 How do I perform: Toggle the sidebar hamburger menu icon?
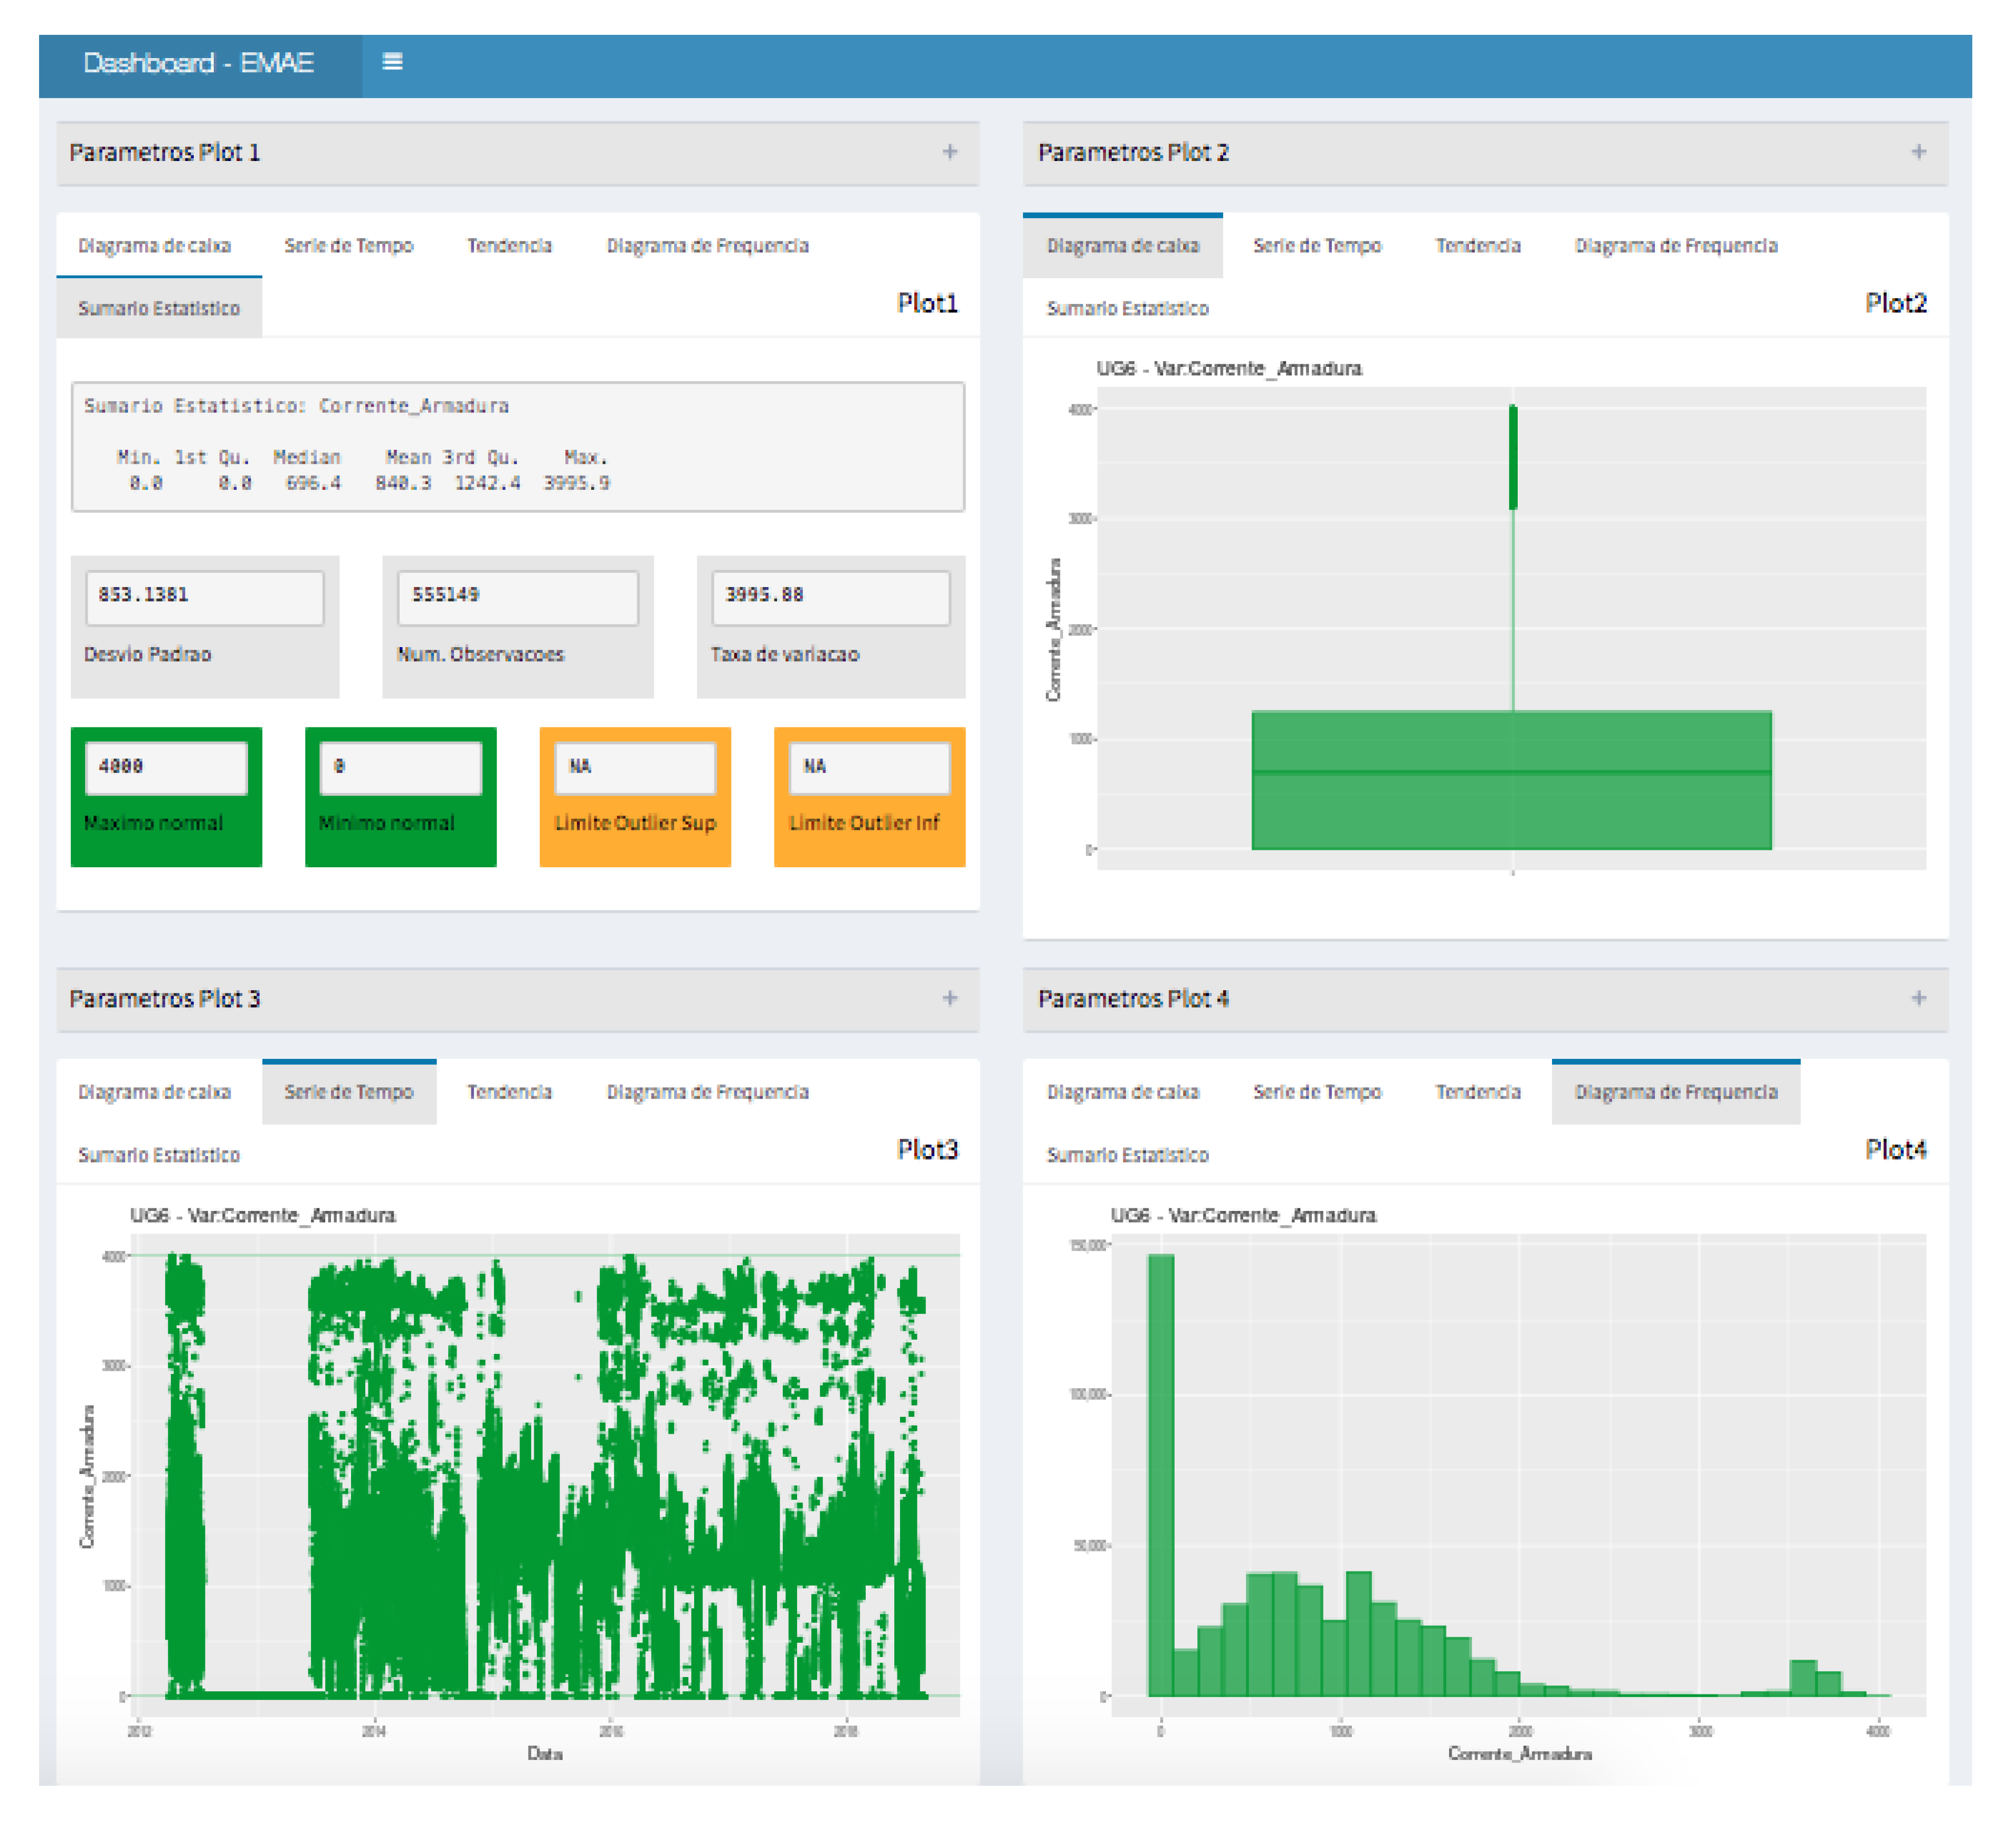[x=392, y=62]
